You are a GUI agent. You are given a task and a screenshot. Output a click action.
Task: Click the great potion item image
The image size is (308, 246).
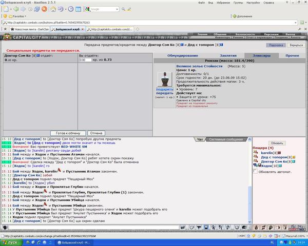pos(165,79)
